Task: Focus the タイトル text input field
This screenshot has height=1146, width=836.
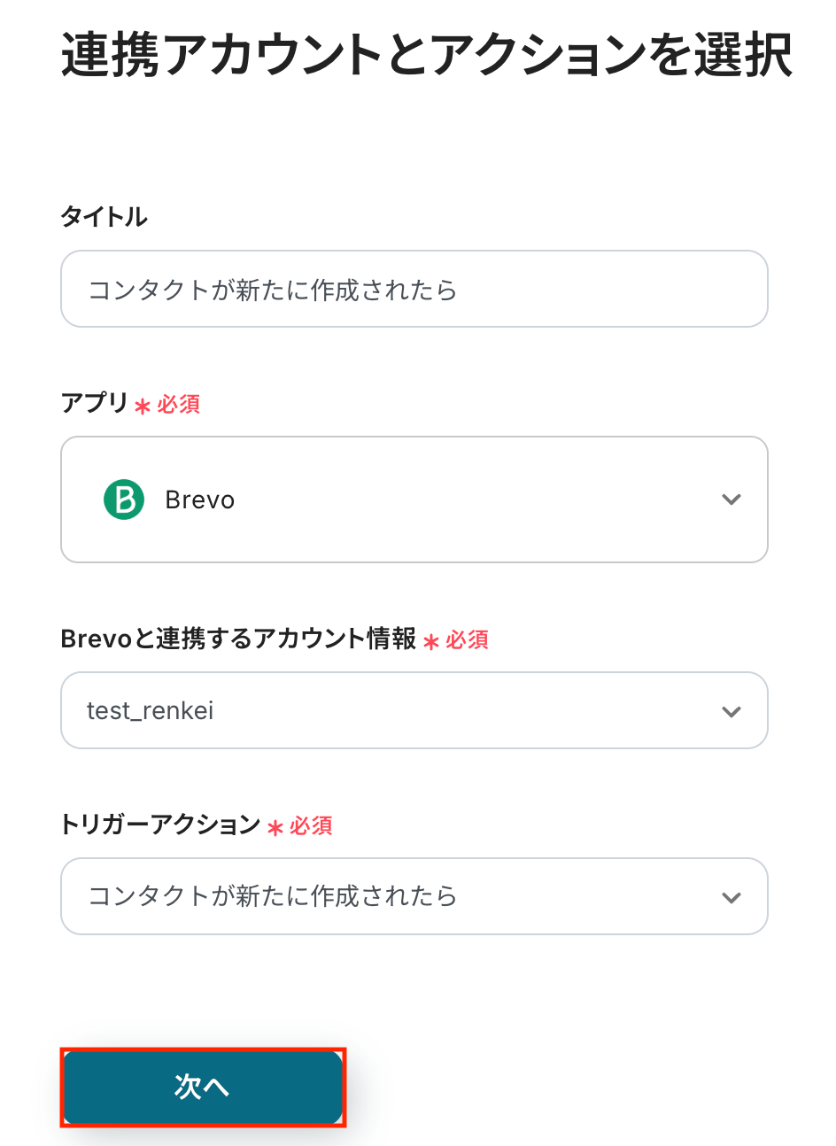Action: 414,290
